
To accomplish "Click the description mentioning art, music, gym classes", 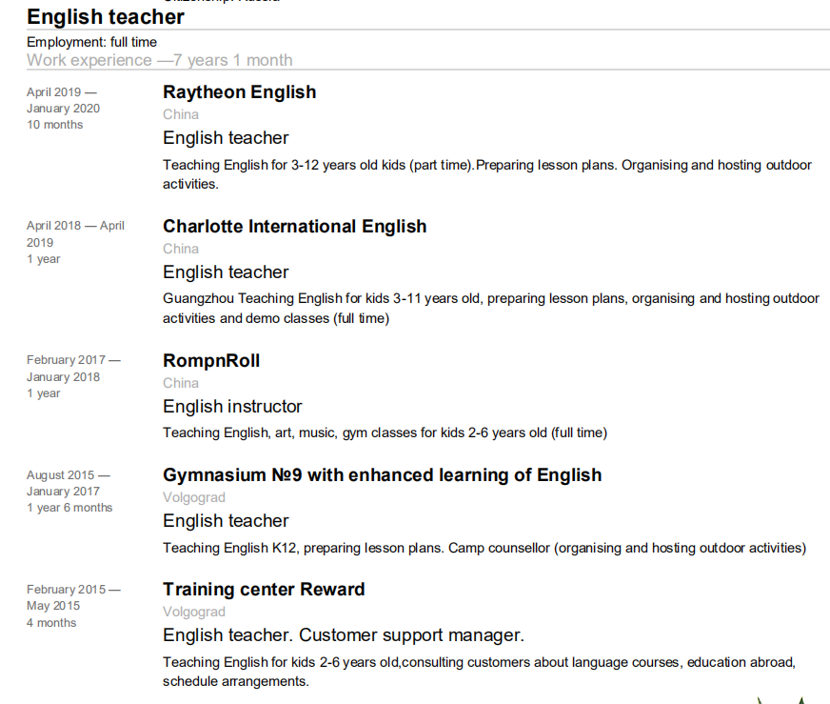I will point(384,432).
